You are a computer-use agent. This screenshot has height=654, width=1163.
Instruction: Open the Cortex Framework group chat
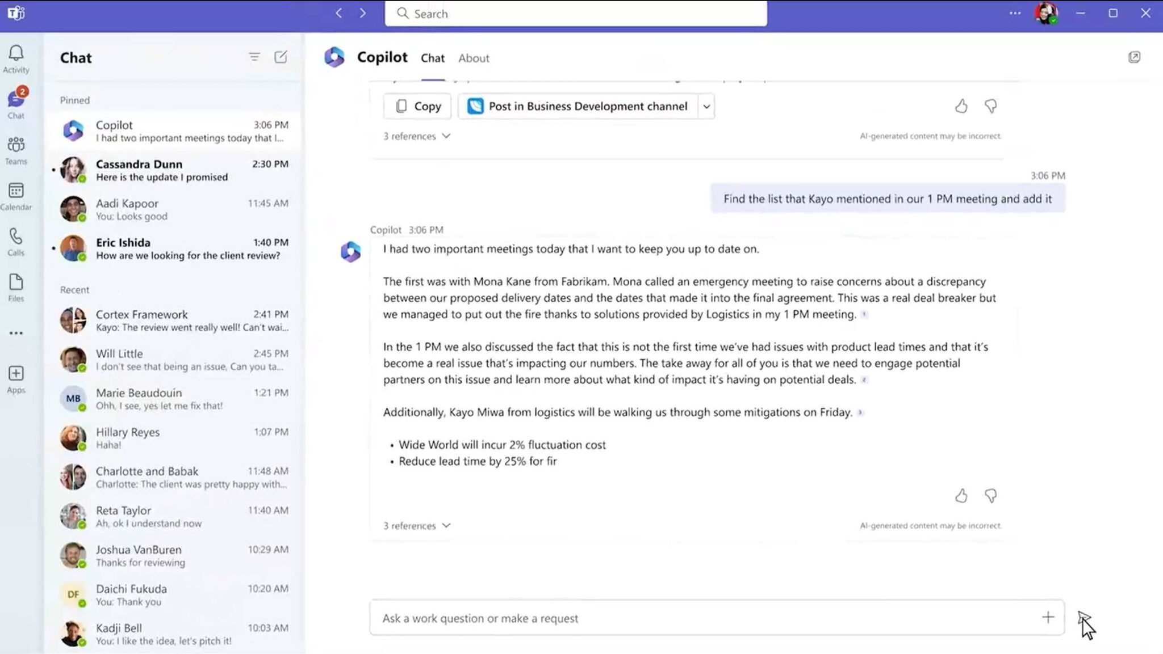[x=173, y=320]
